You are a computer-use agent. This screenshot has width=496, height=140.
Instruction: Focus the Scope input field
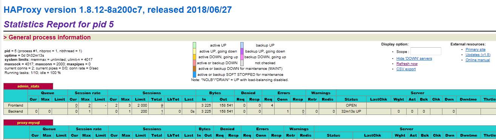tap(425, 51)
